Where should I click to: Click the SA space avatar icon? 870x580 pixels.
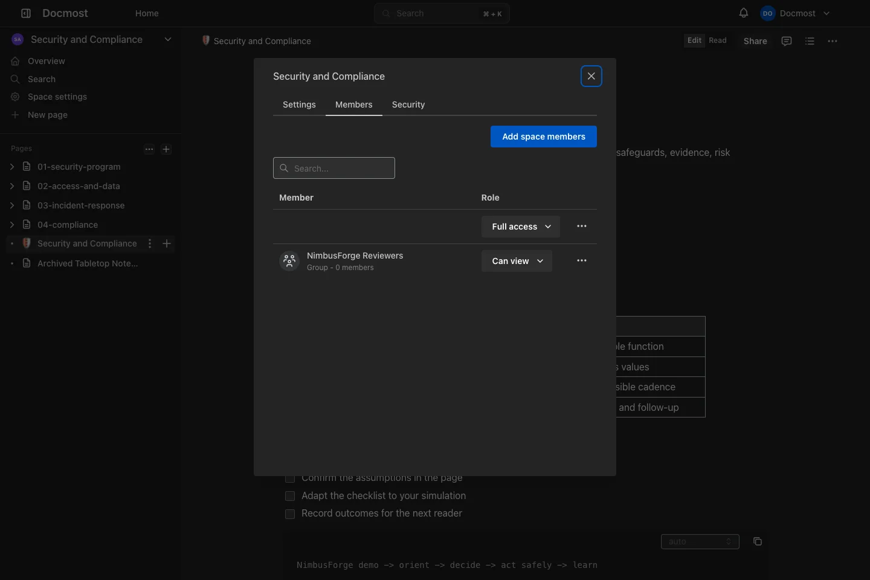(18, 39)
